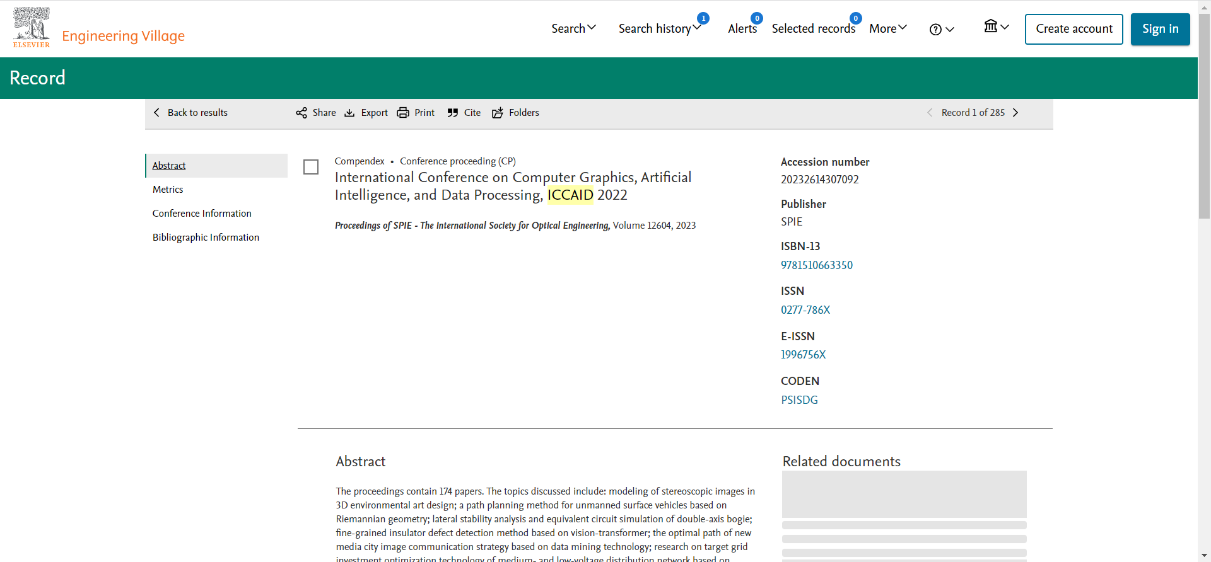Click the Cite button label
Viewport: 1211px width, 562px height.
(x=472, y=113)
